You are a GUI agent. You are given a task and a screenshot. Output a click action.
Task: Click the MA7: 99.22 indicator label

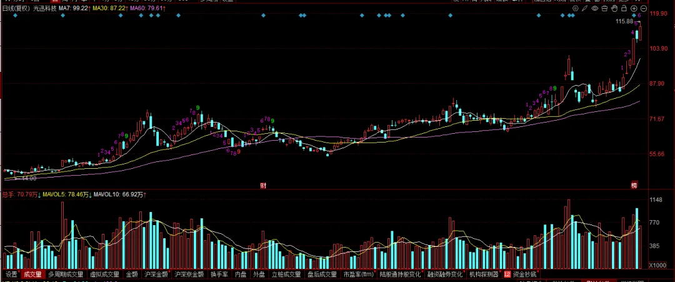(74, 8)
